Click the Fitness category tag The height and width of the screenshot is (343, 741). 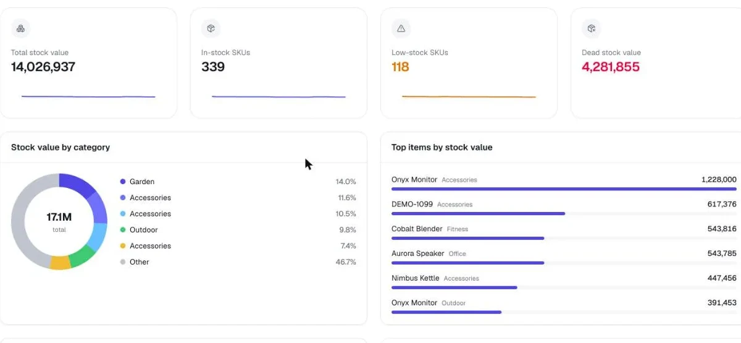458,229
